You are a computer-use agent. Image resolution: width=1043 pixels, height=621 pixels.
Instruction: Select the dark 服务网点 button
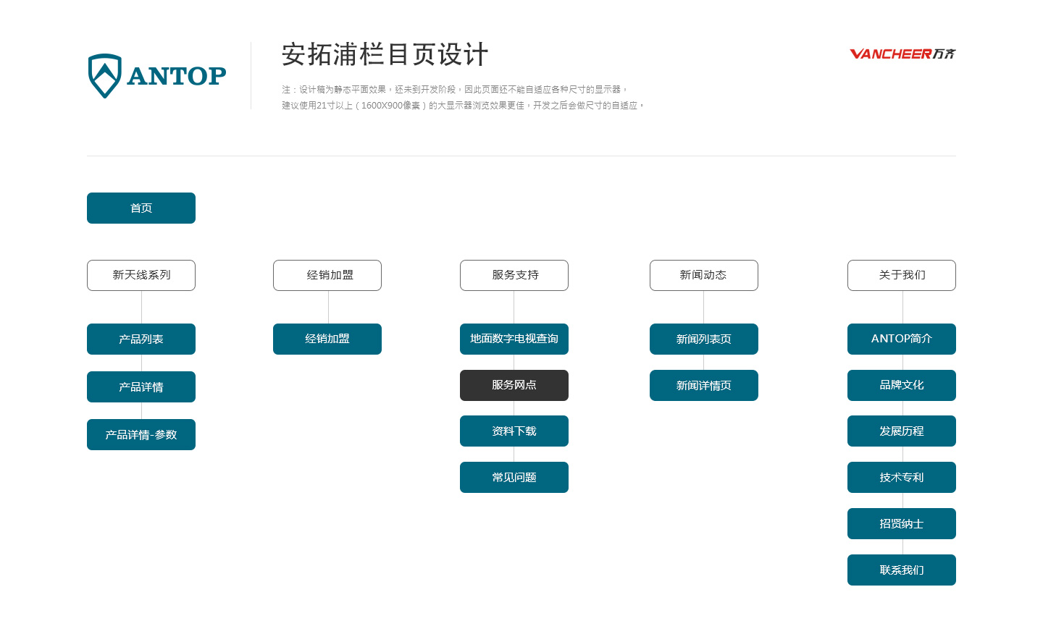coord(514,385)
